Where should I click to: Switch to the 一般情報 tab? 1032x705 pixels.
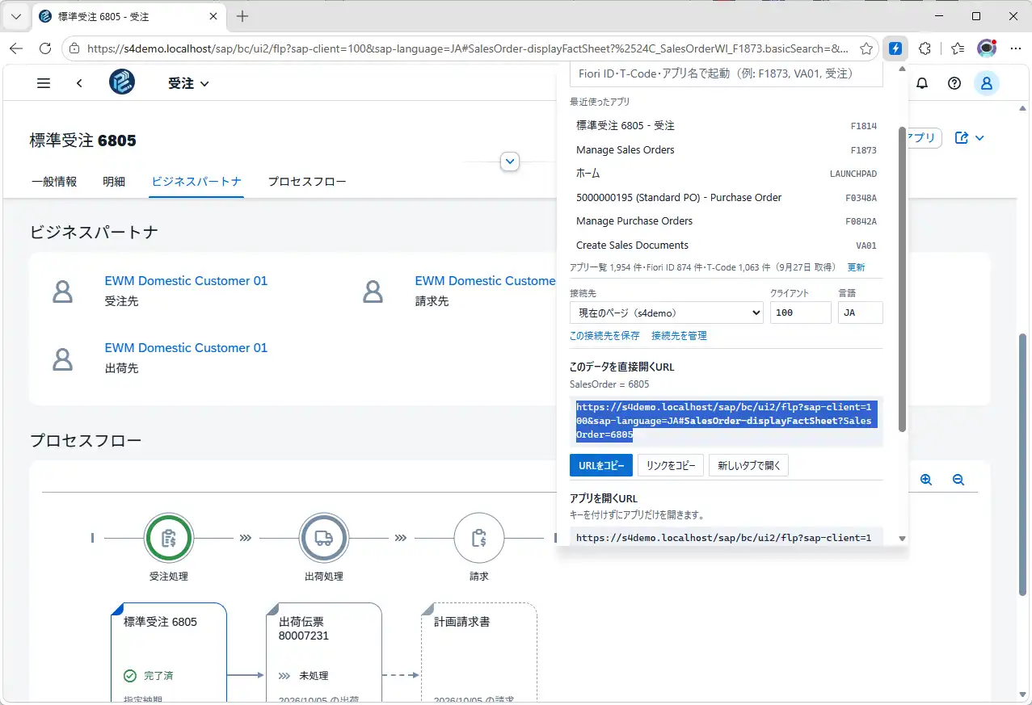pos(54,182)
